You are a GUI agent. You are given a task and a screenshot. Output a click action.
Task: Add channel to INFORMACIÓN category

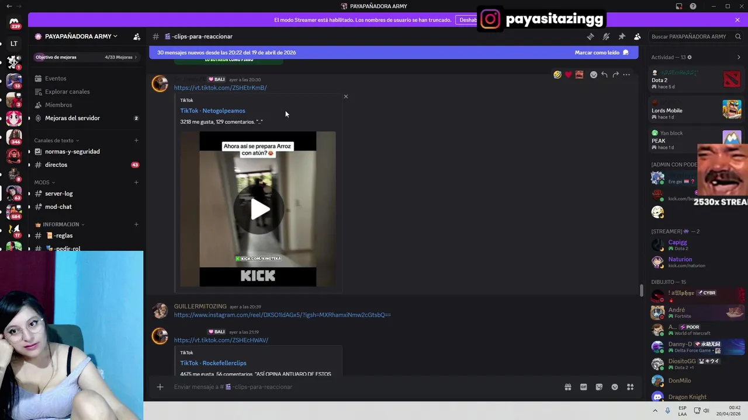[136, 225]
